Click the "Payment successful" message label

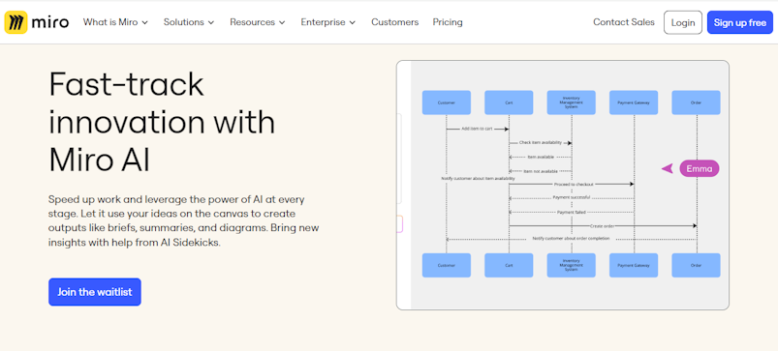[x=571, y=197]
